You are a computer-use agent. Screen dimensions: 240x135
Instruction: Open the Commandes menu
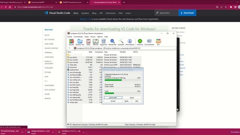78,37
